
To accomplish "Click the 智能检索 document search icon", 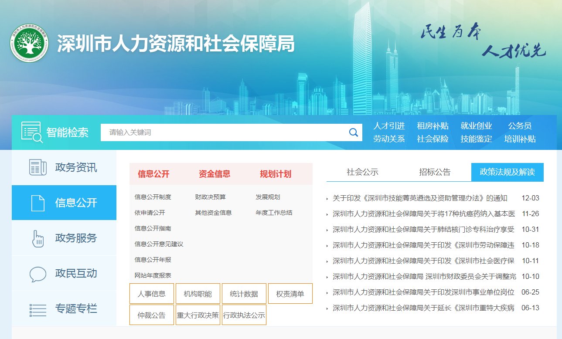I will pyautogui.click(x=32, y=132).
